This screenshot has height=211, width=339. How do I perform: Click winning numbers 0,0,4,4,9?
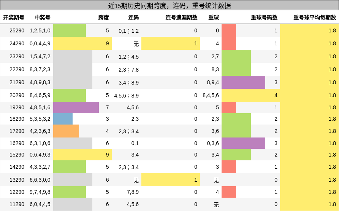tap(40, 43)
